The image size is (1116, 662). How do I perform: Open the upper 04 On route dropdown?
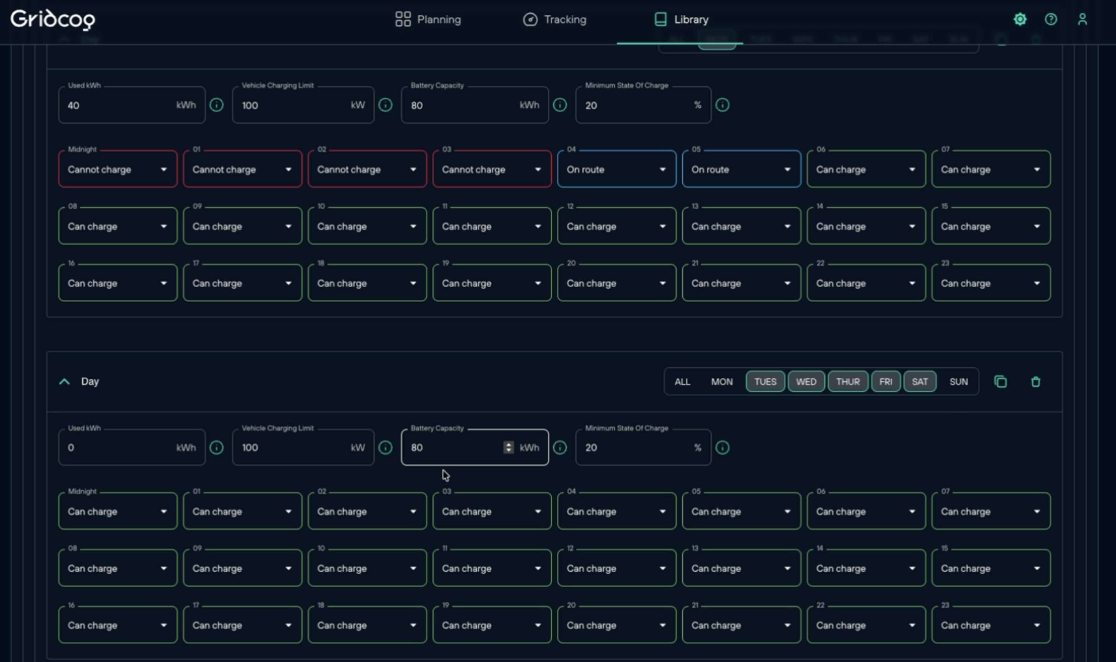[616, 170]
